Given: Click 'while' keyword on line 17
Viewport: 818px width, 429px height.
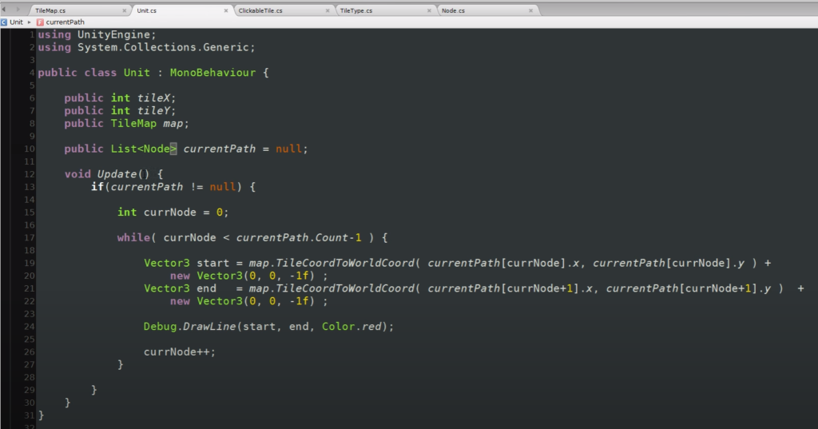Looking at the screenshot, I should click(133, 237).
